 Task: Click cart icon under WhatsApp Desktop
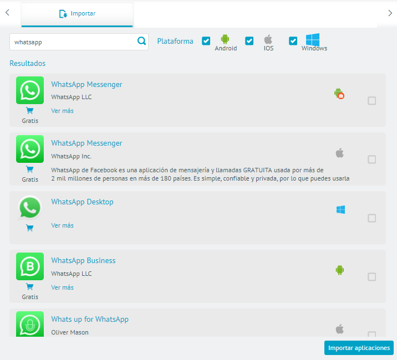29,228
